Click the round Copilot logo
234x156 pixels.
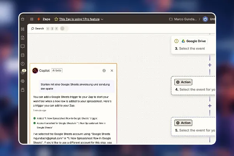tap(35, 71)
